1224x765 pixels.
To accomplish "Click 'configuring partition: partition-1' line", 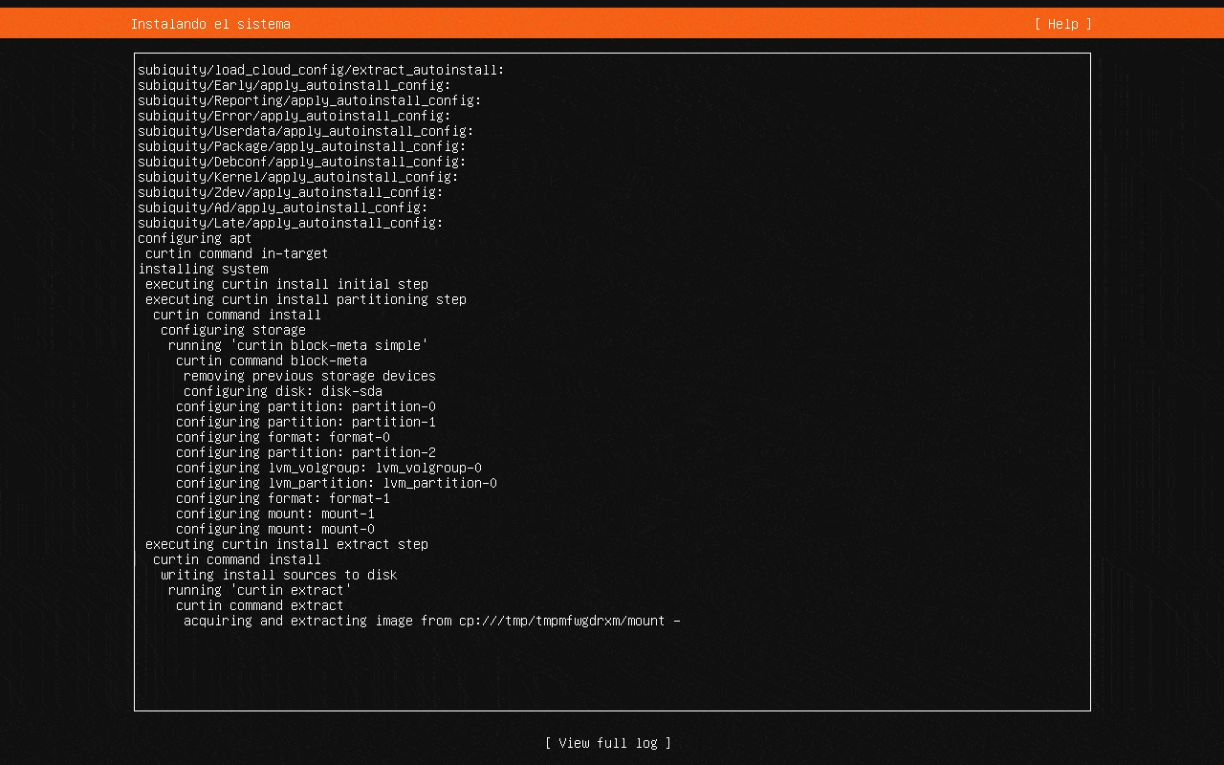I will click(x=306, y=422).
